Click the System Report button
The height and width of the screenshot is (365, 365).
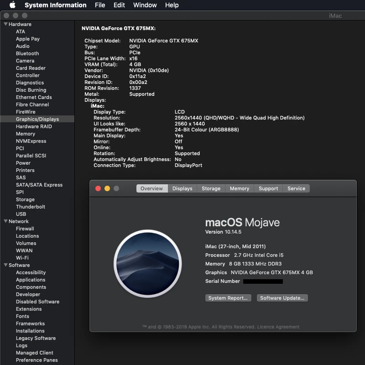point(228,297)
